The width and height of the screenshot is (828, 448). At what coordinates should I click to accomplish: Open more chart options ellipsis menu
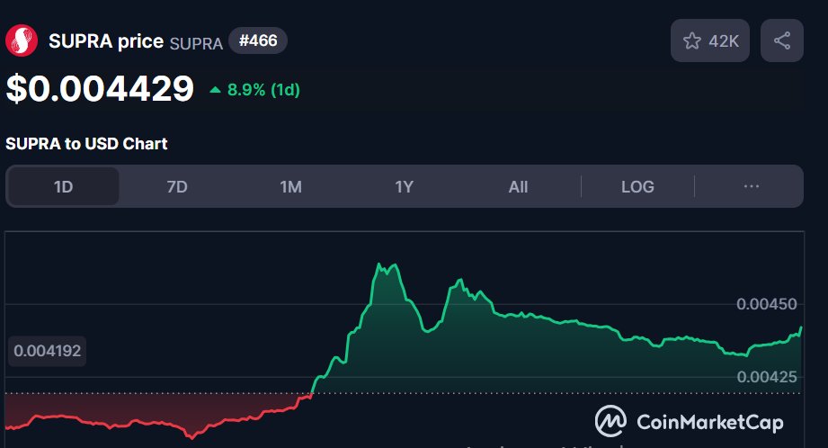coord(751,186)
